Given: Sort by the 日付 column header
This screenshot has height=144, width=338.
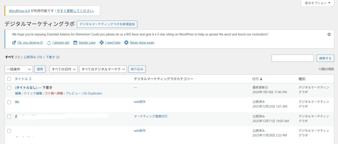Looking at the screenshot, I should pos(255,79).
